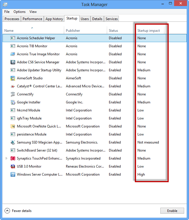Click Disabled status of Acronis TIB Monitor
The width and height of the screenshot is (189, 220).
[115, 46]
